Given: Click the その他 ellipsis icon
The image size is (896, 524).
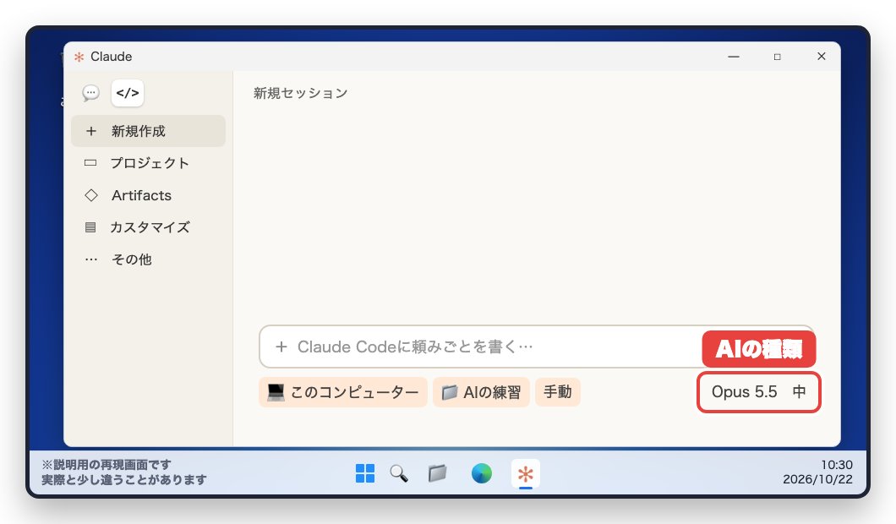Looking at the screenshot, I should click(x=90, y=259).
